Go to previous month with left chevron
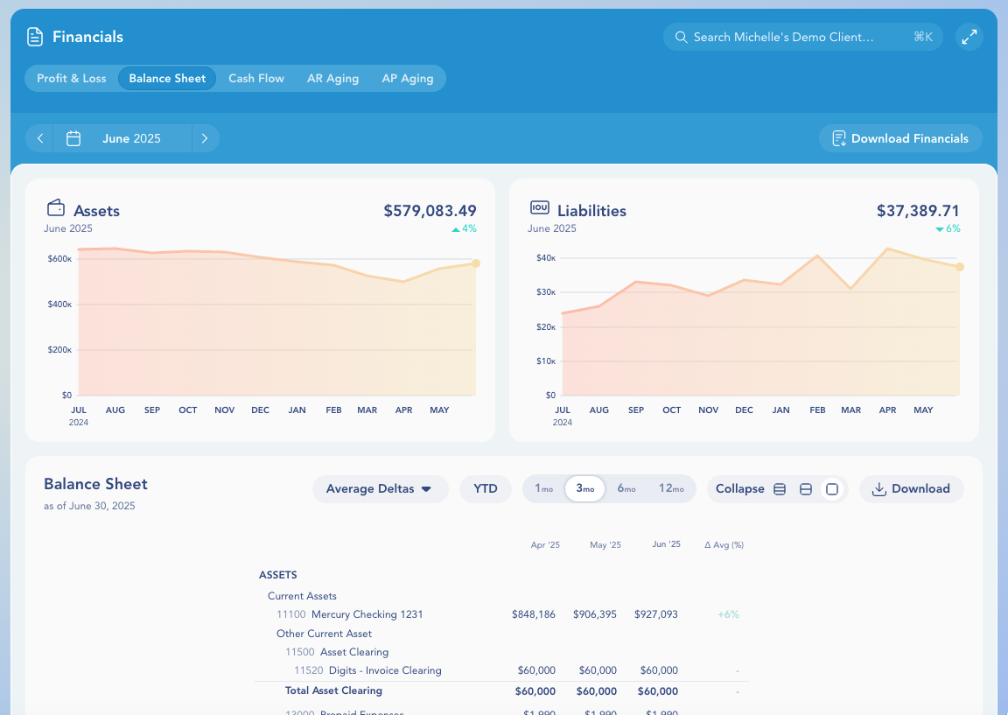 point(40,138)
